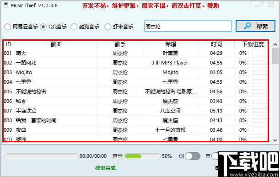Select song 夜曲 in row 009
Screen dimensions: 280x177
click(x=21, y=130)
